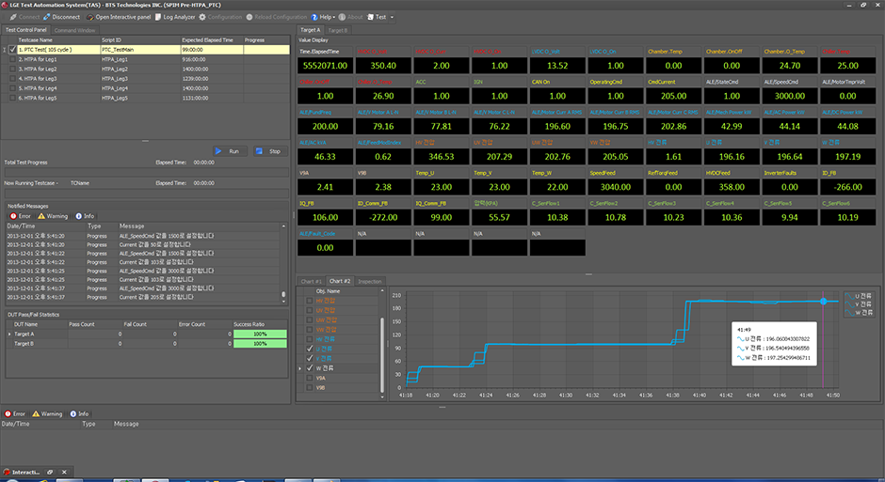Screen dimensions: 885x482
Task: Click row indicator arrow beside W 전류
Action: pyautogui.click(x=300, y=368)
